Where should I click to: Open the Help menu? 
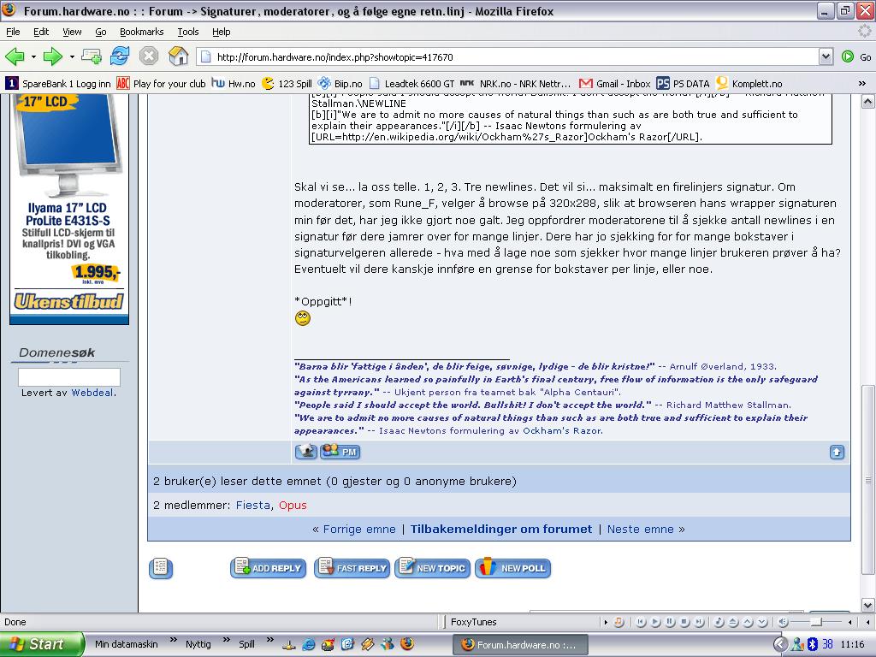(222, 32)
